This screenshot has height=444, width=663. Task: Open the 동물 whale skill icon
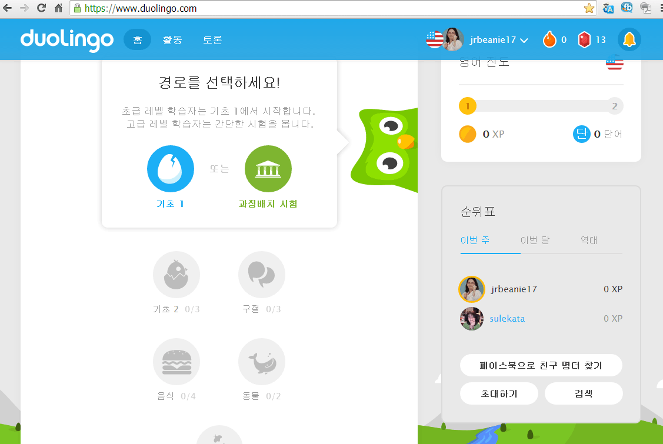[x=262, y=362]
